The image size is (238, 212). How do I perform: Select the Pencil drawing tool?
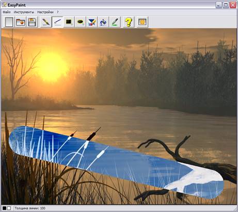coord(46,22)
